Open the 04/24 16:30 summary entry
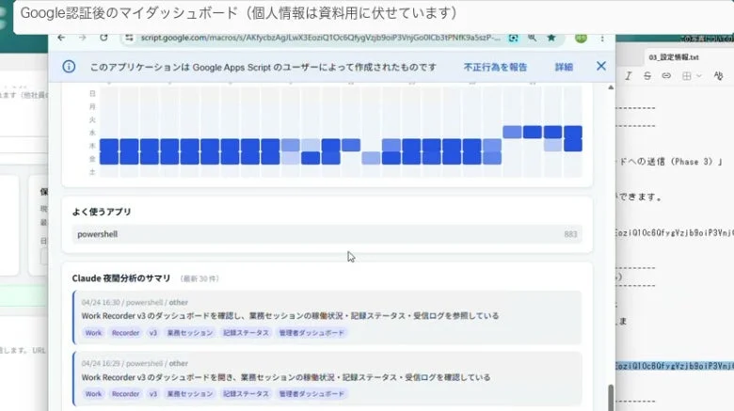This screenshot has height=411, width=734. [x=327, y=317]
